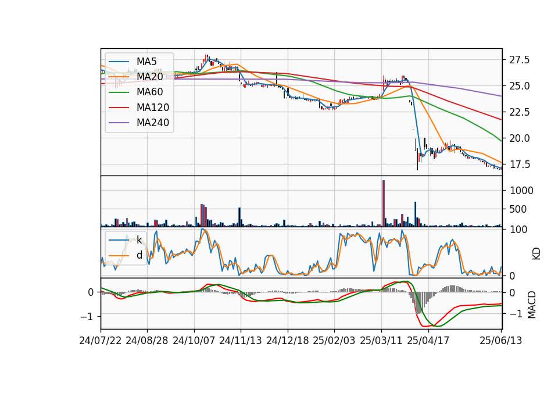Click the 25/03/11 date label
558x401 pixels.
[x=381, y=341]
